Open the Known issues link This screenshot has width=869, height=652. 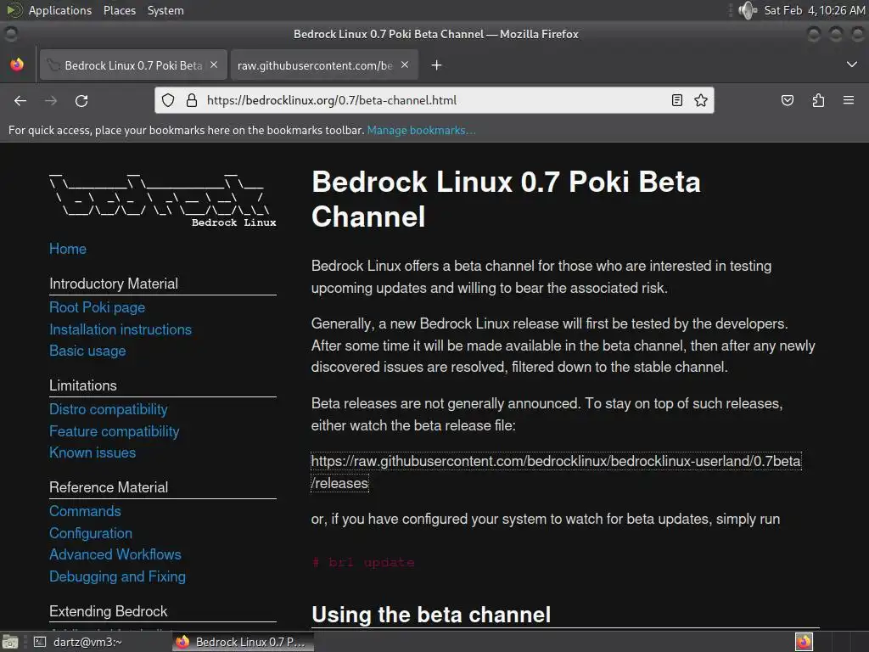pyautogui.click(x=93, y=452)
